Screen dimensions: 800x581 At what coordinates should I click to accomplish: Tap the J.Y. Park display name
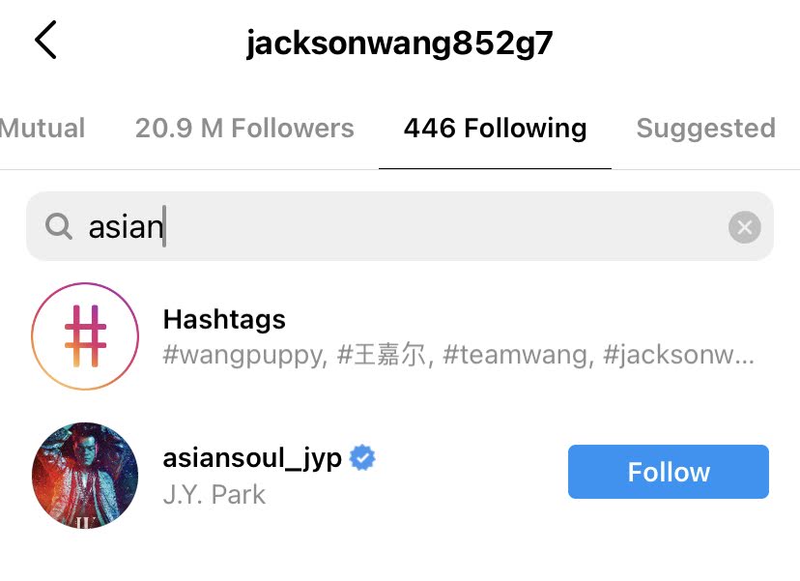pyautogui.click(x=214, y=495)
